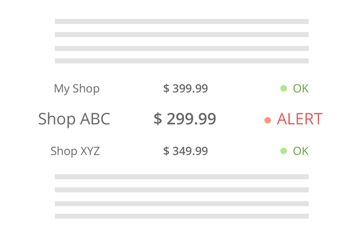
Task: Click the OK status for Shop XYZ
Action: (x=301, y=151)
